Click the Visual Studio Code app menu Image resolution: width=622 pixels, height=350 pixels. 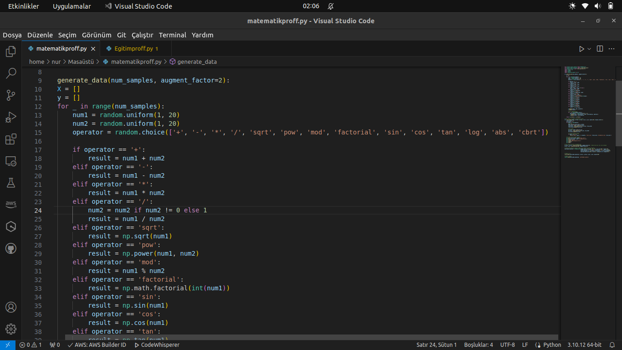[x=138, y=6]
